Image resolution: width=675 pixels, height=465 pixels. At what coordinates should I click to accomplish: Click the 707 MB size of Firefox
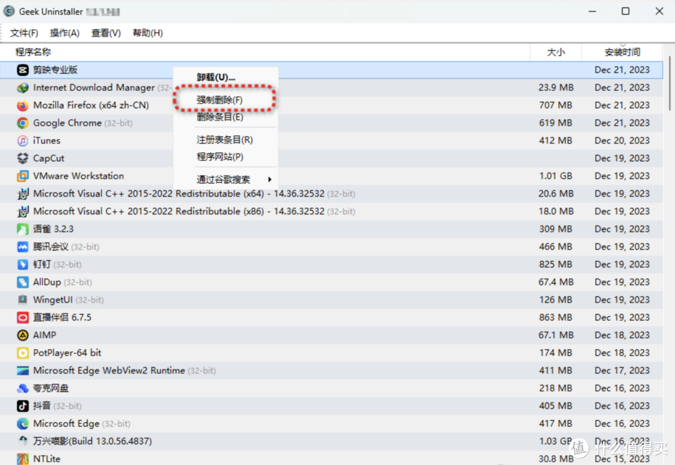point(556,105)
